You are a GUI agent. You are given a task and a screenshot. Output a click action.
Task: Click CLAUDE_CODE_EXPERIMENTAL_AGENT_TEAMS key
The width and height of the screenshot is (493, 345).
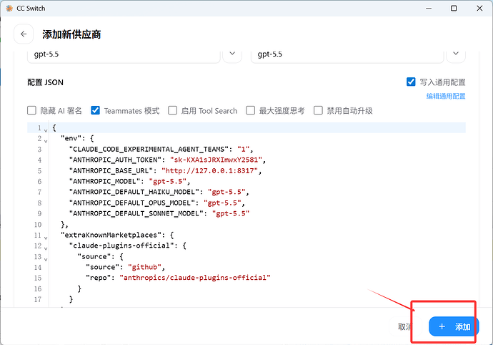149,149
